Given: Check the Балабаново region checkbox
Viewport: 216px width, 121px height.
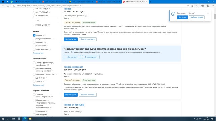Looking at the screenshot, I should pos(34,46).
